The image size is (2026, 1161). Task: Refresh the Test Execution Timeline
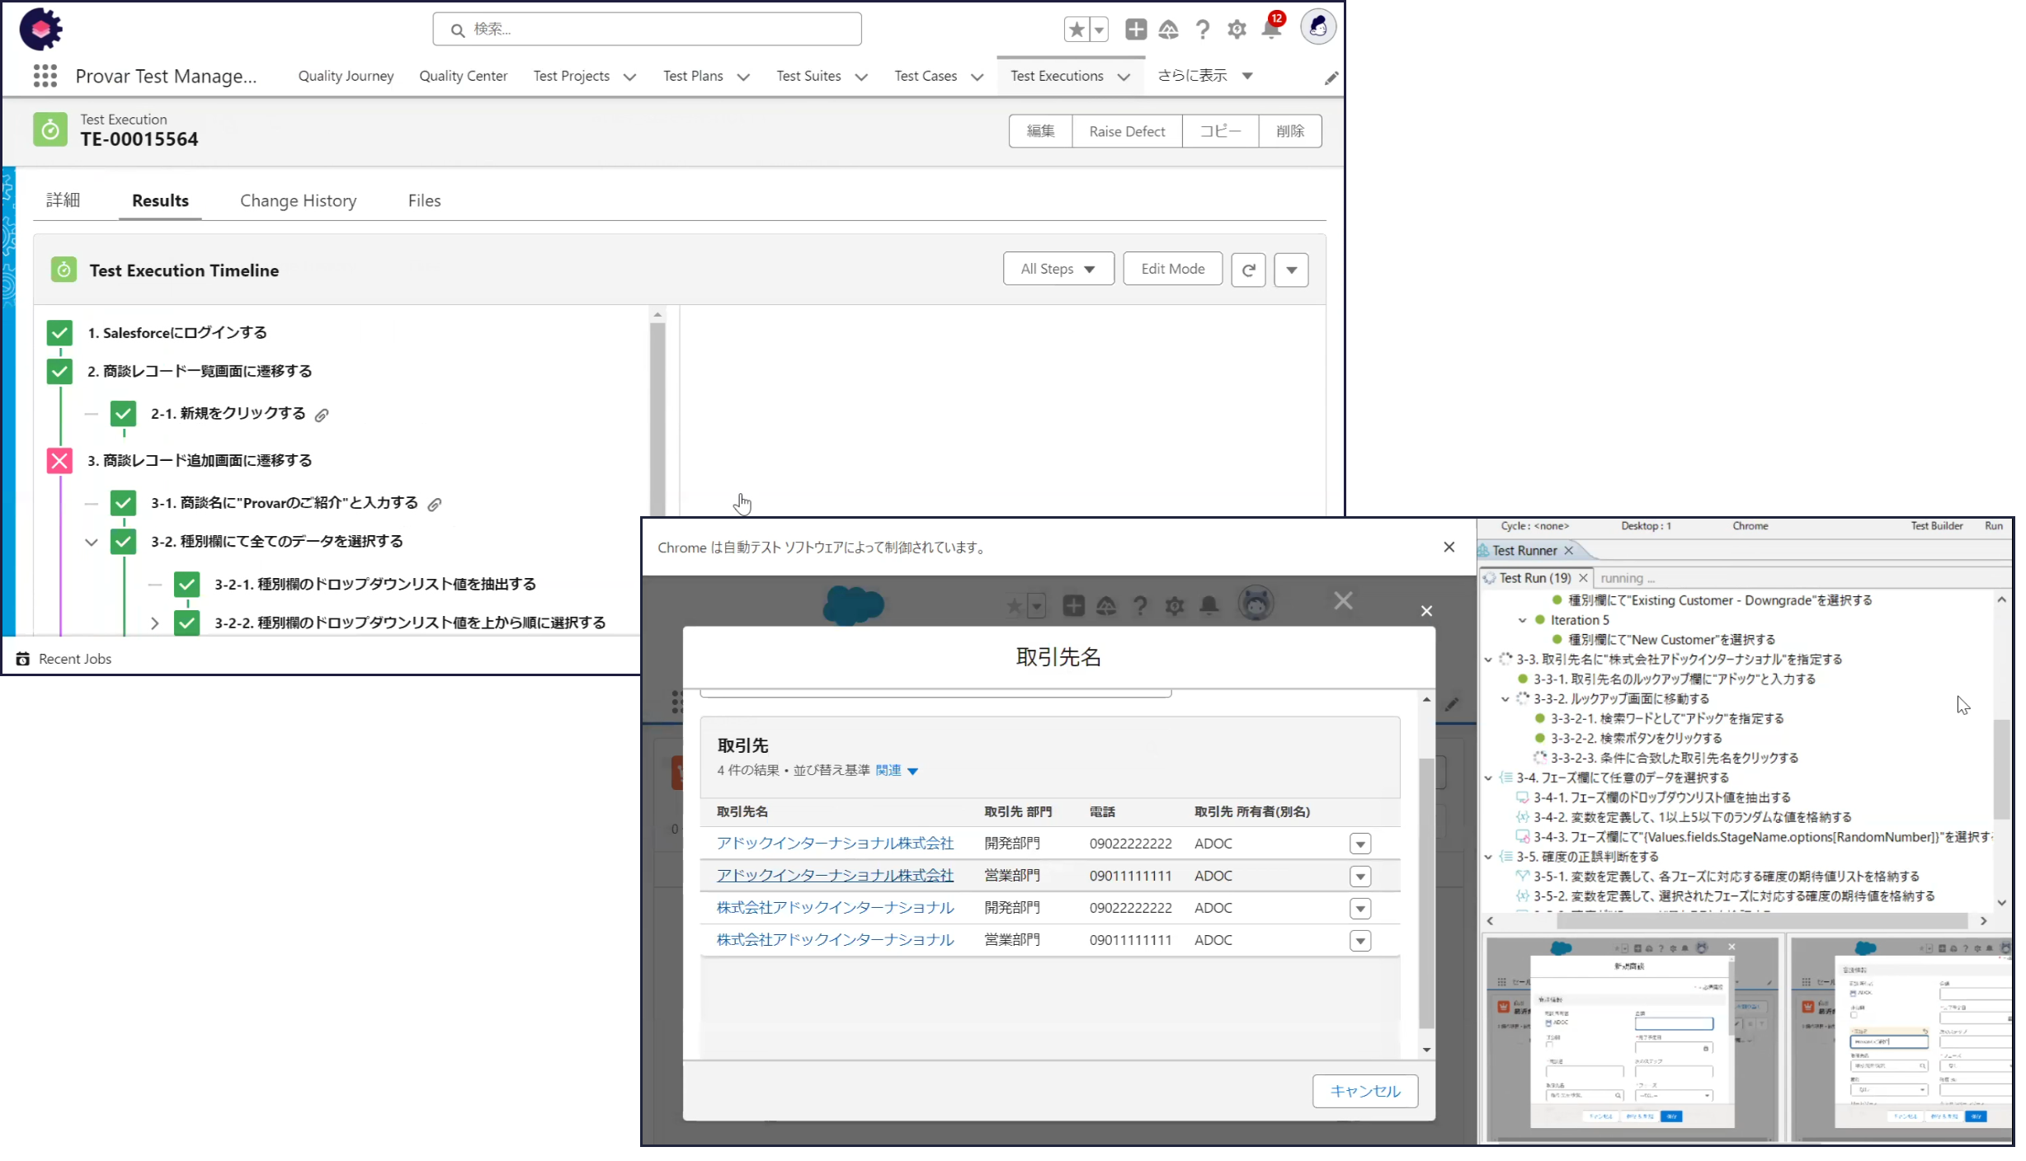tap(1248, 270)
